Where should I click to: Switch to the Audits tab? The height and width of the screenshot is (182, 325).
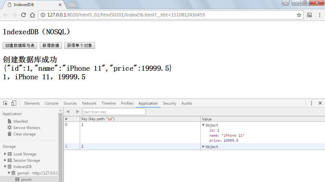pos(186,103)
